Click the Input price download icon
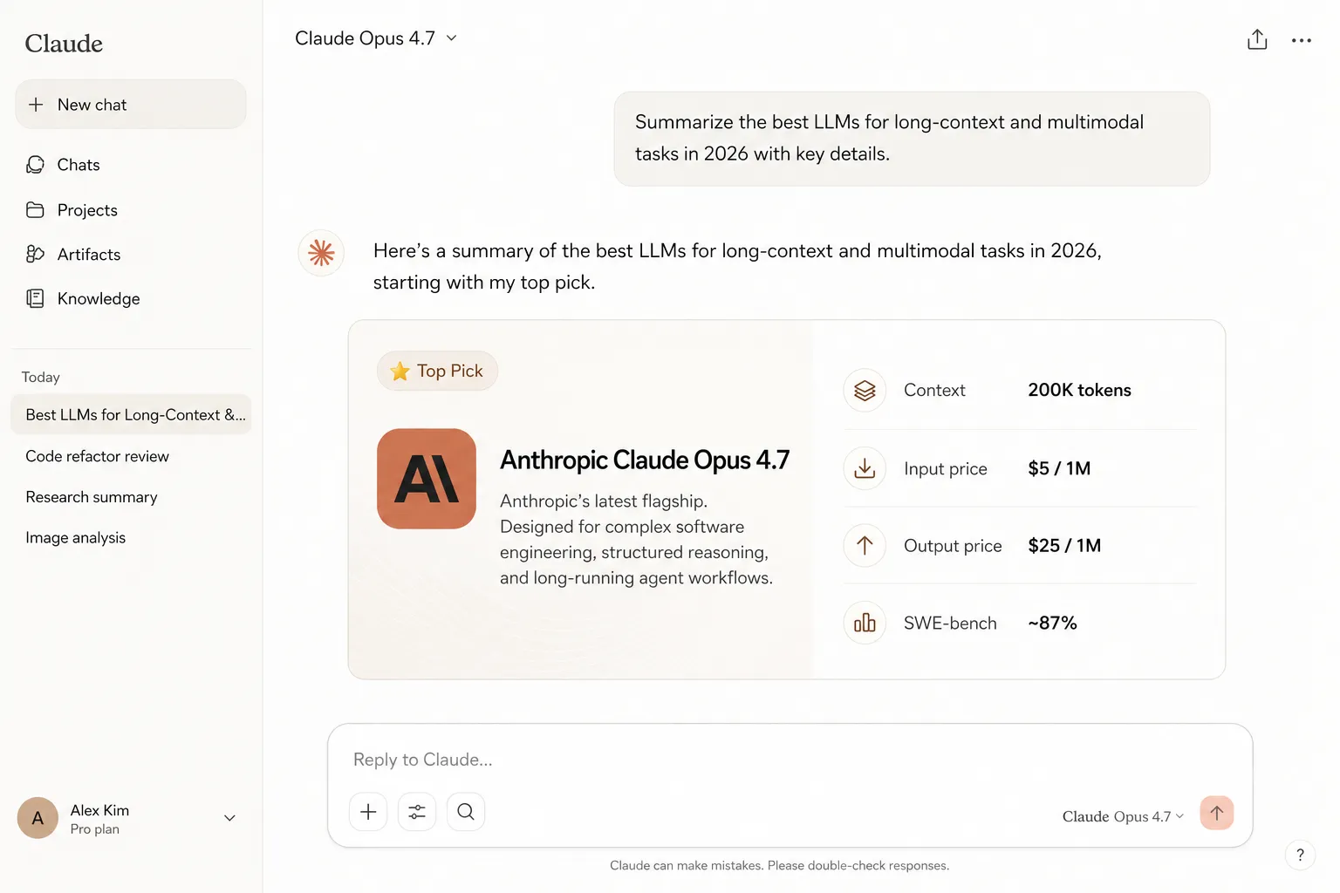This screenshot has width=1340, height=893. [865, 468]
